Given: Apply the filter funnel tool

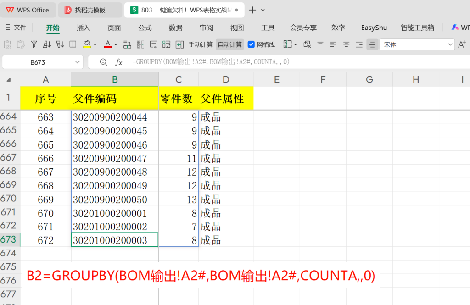Looking at the screenshot, I should click(34, 44).
